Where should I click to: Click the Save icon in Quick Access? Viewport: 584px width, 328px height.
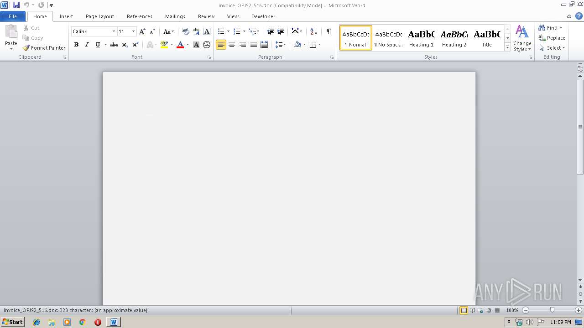click(x=16, y=5)
